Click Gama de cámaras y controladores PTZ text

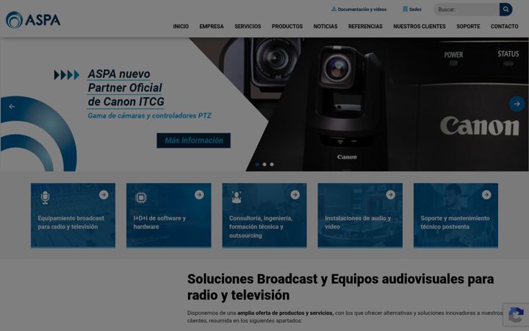click(149, 115)
